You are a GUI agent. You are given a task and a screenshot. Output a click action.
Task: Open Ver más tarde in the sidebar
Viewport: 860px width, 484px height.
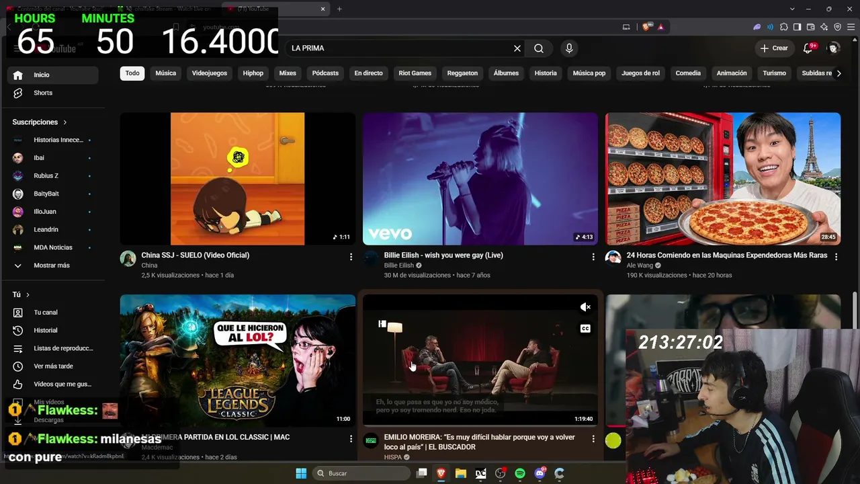(54, 366)
